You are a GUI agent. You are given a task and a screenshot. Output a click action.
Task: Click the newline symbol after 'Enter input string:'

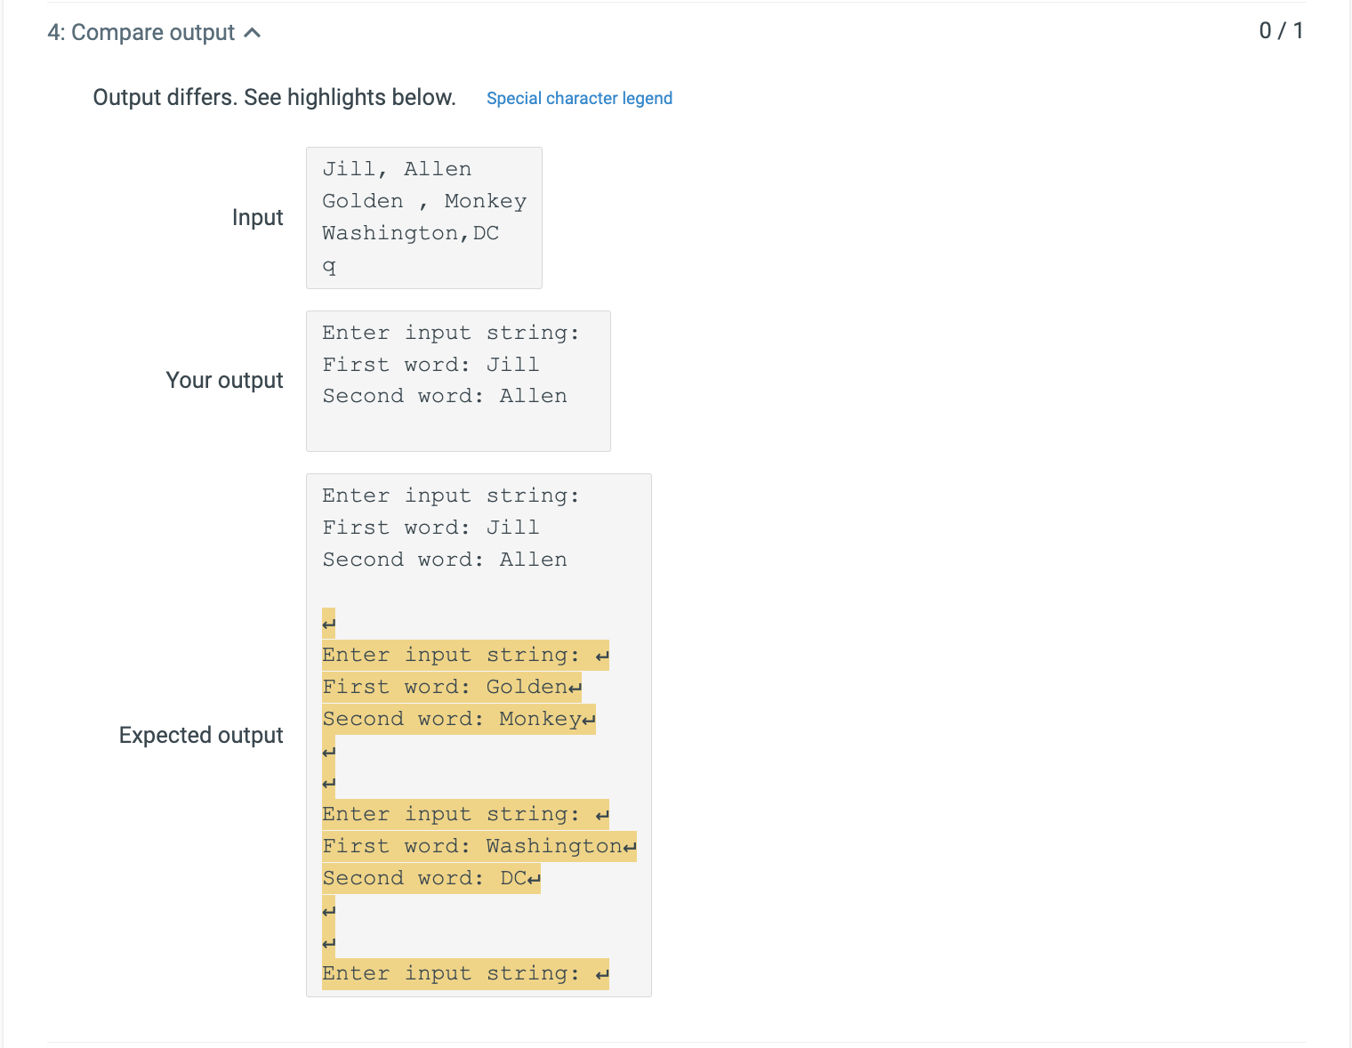pos(602,656)
